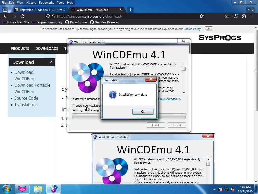Image resolution: width=258 pixels, height=194 pixels.
Task: Click the URL address field
Action: [125, 16]
